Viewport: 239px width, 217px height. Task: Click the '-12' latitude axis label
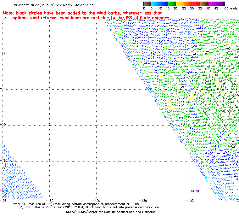tap(3, 53)
